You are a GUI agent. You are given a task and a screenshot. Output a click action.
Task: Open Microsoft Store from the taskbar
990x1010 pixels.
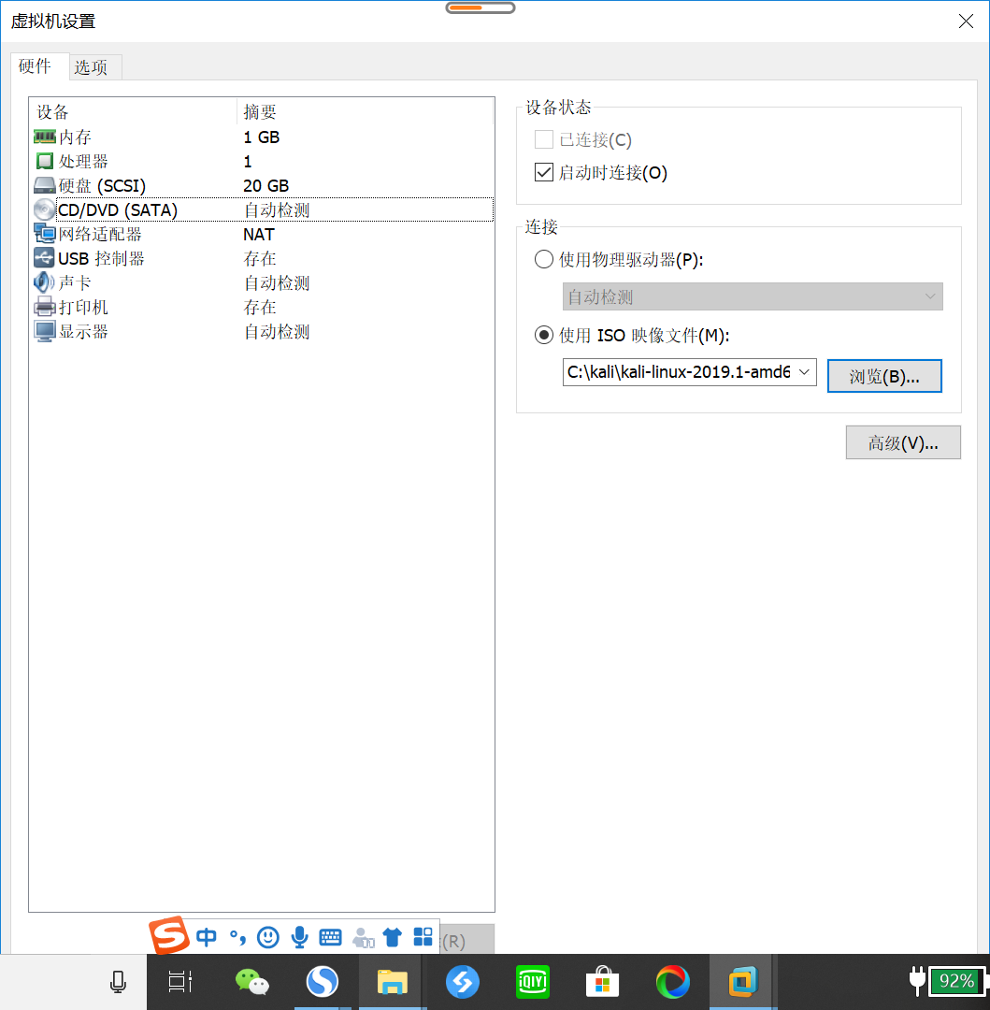[x=602, y=982]
